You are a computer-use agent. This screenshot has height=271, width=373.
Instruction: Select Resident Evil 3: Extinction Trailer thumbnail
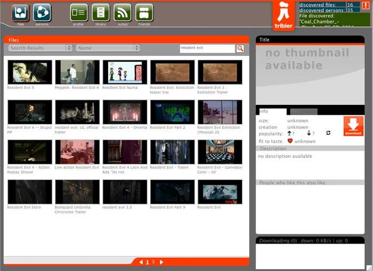point(220,72)
